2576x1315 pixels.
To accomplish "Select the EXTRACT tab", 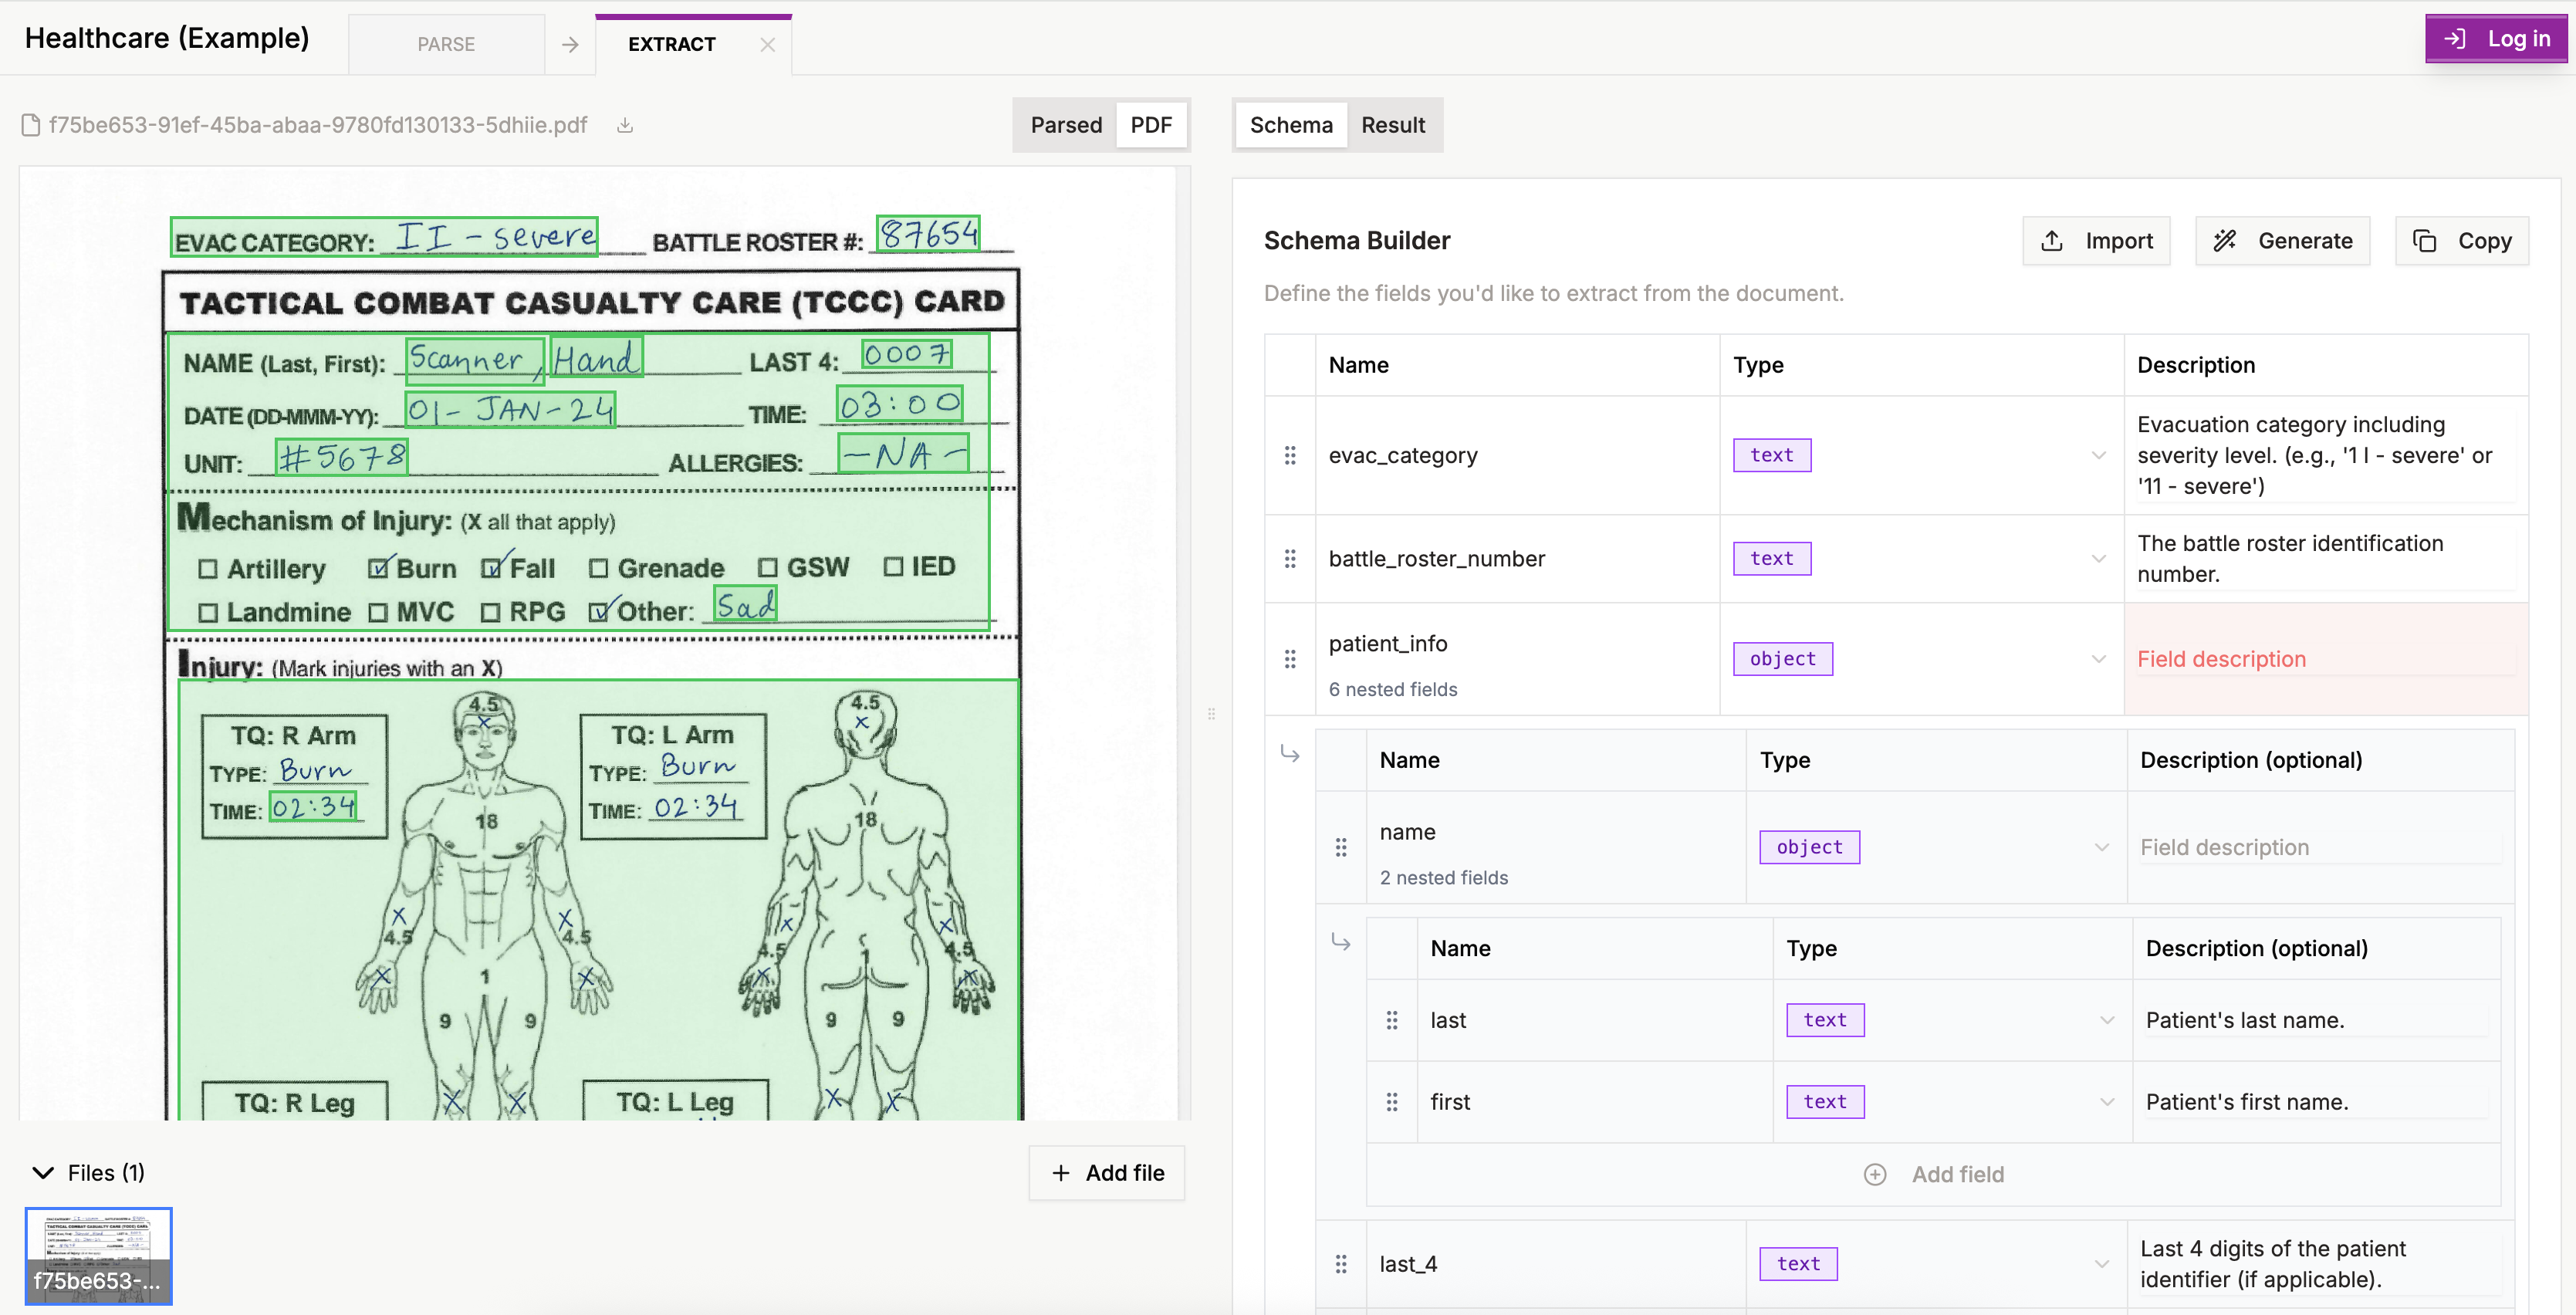I will pyautogui.click(x=672, y=45).
